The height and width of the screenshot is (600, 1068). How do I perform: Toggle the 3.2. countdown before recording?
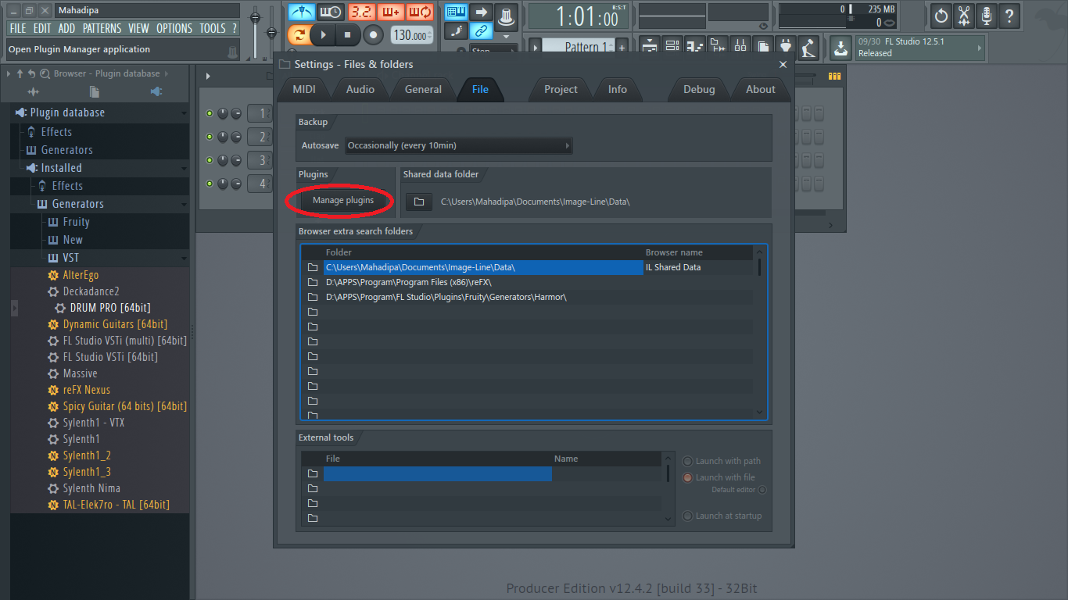tap(360, 12)
